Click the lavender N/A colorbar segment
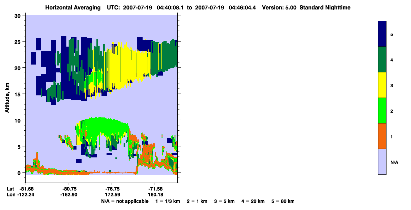Screen dimensions: 411x210 point(382,162)
